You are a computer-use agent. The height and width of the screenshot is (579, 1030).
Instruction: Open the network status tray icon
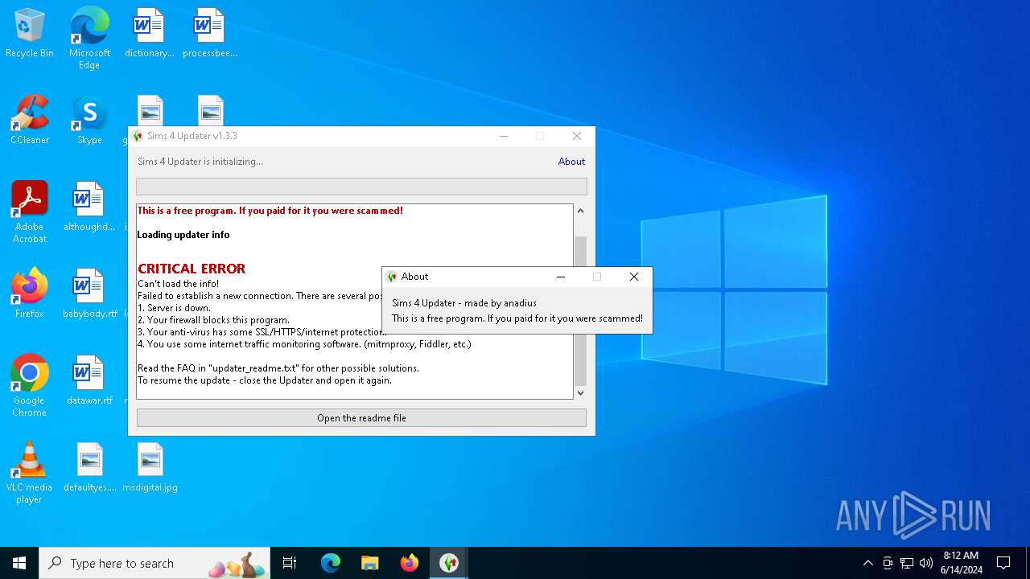907,563
